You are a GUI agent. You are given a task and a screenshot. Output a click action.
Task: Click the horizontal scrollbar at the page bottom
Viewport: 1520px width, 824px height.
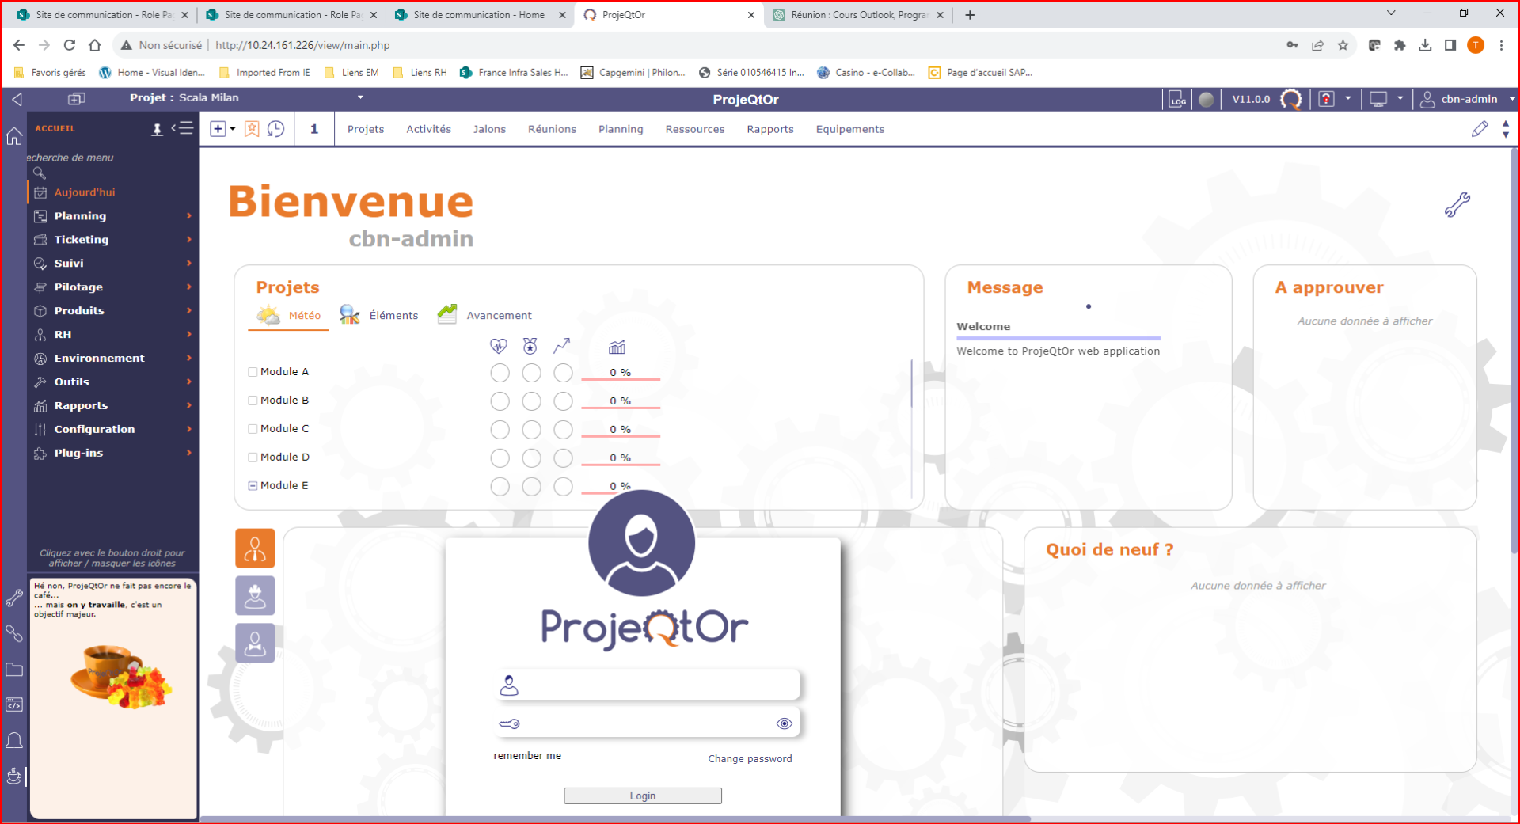[615, 819]
